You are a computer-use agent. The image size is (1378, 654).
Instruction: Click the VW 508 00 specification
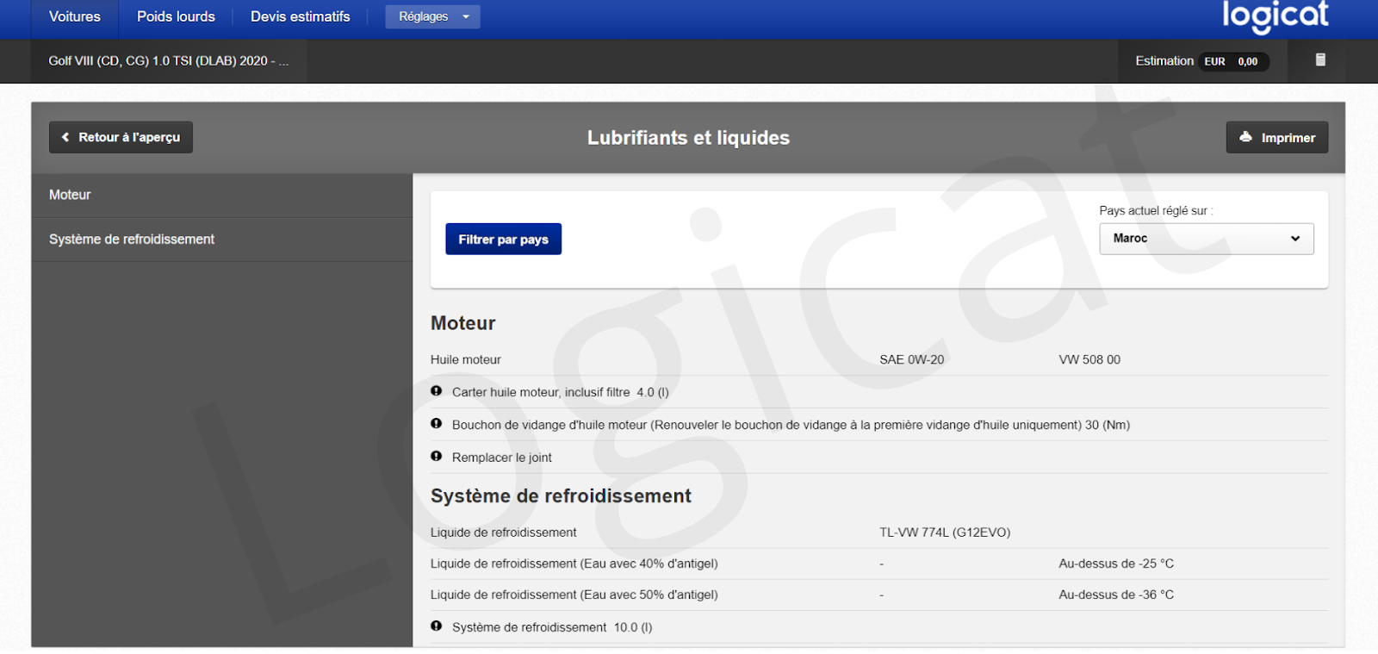(1089, 359)
